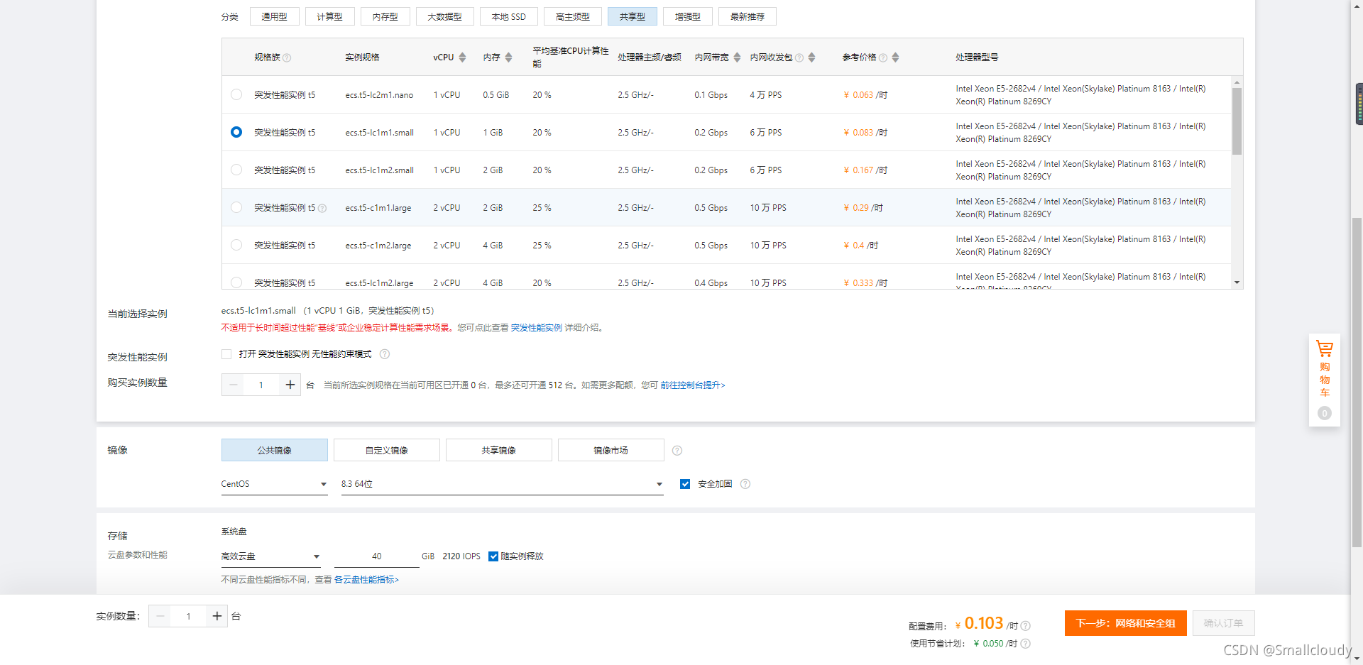The image size is (1363, 665).
Task: Open 突发性能实例 details link
Action: (x=536, y=328)
